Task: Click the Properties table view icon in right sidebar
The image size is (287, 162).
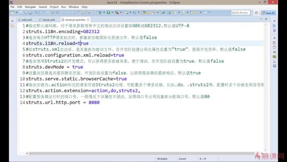Action: tap(274, 47)
